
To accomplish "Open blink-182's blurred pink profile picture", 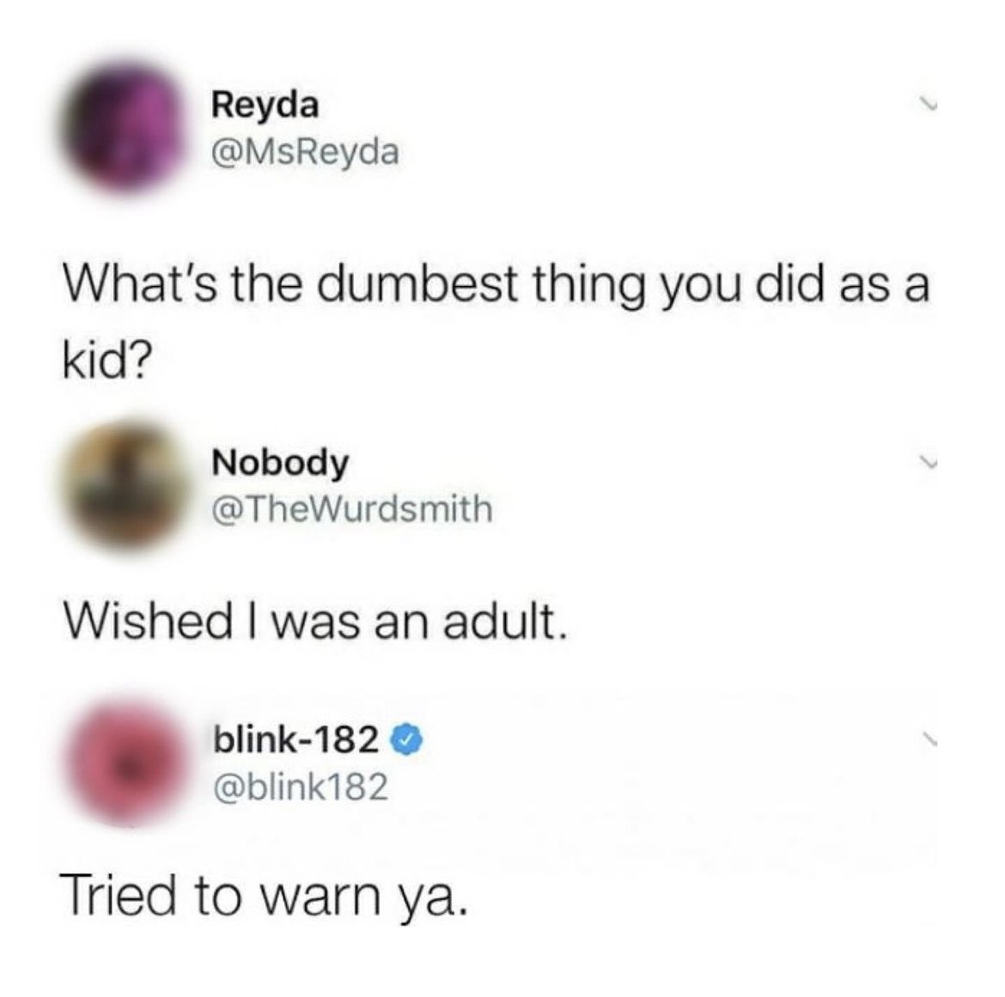I will [128, 763].
